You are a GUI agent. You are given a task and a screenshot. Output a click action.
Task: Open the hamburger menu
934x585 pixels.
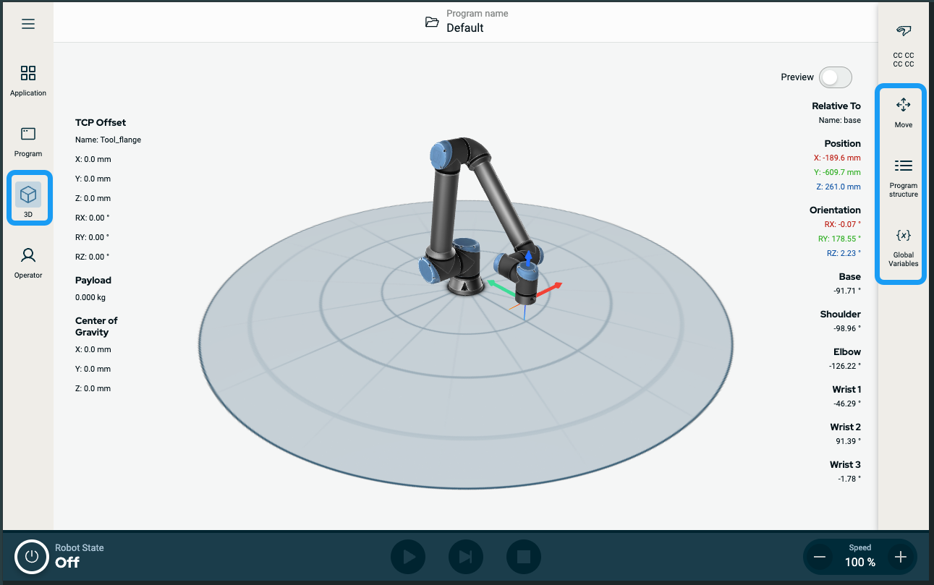pos(28,24)
